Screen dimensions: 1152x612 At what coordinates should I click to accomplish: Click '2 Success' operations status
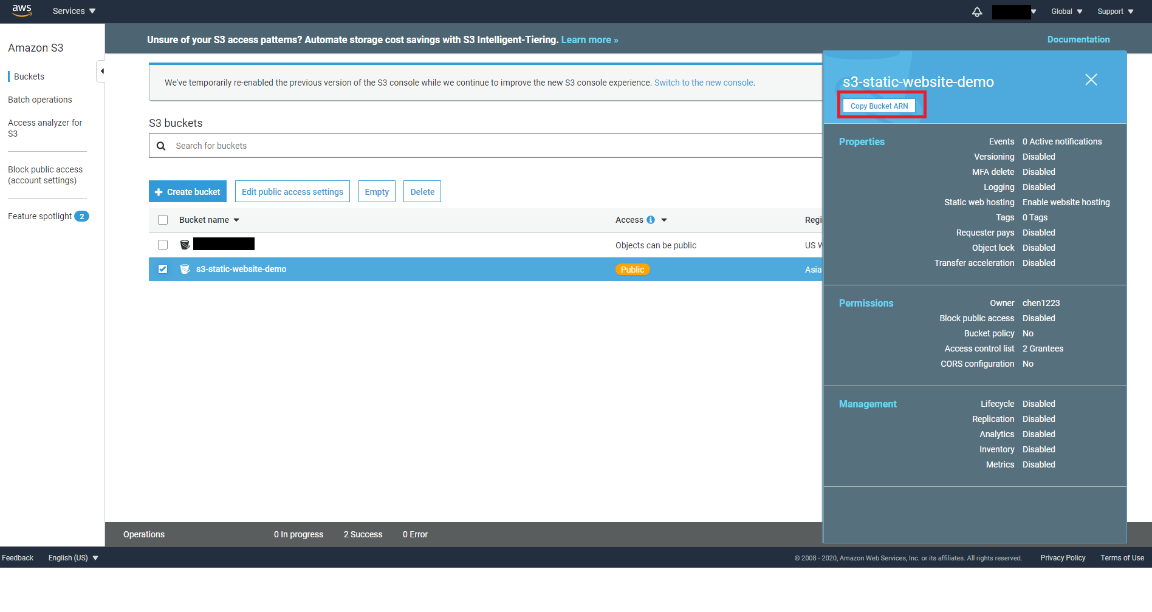[363, 534]
